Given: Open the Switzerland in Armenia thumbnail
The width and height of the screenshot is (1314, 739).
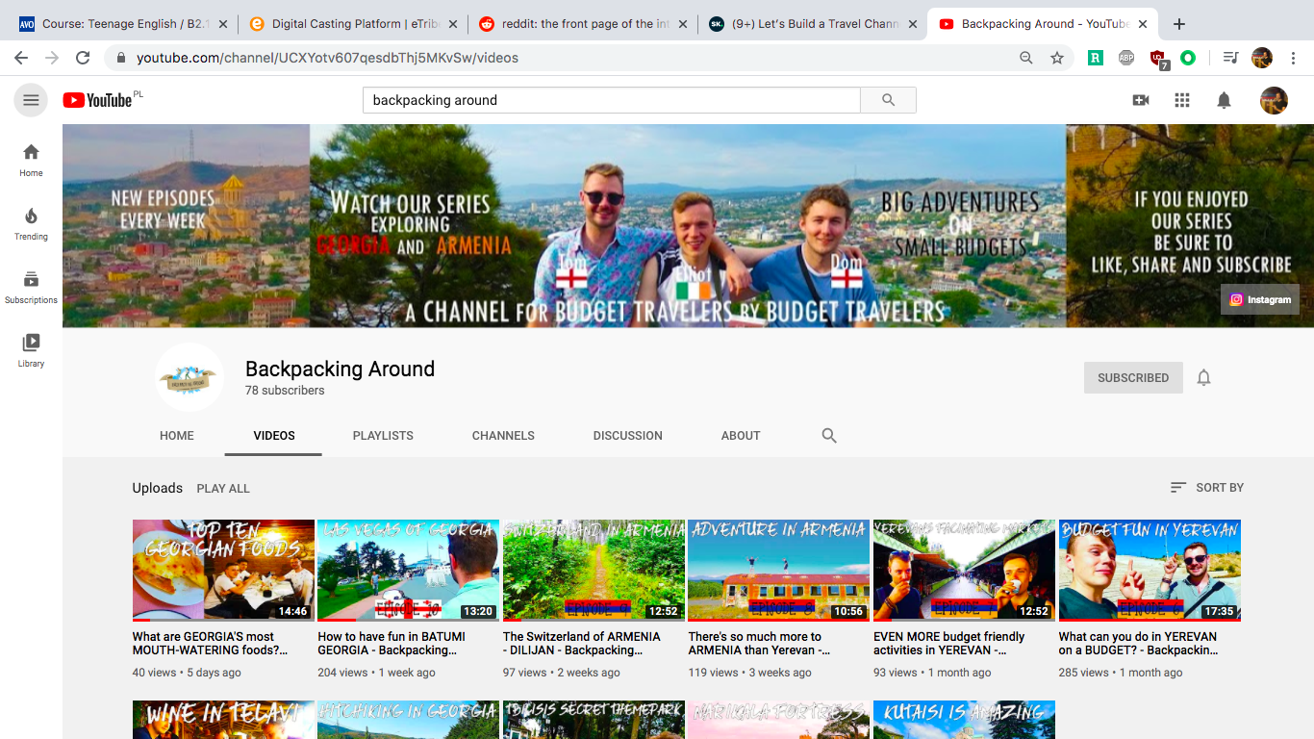Looking at the screenshot, I should pyautogui.click(x=594, y=571).
